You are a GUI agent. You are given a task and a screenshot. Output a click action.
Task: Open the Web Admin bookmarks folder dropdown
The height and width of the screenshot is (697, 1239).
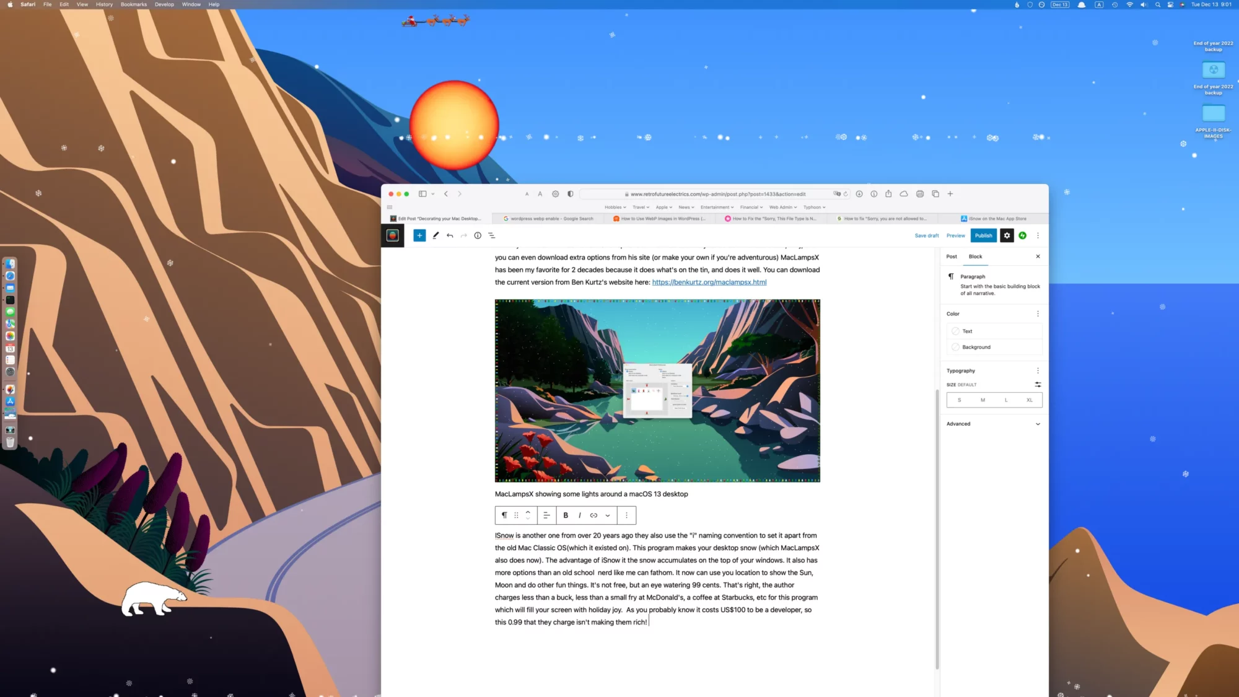pyautogui.click(x=782, y=208)
